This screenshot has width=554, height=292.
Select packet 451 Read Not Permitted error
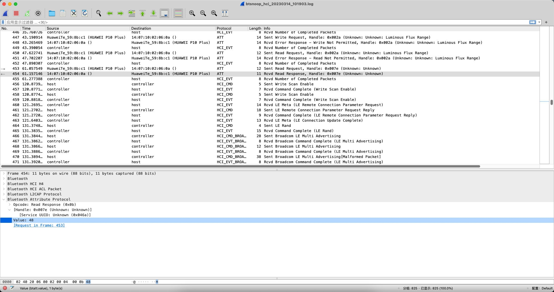click(270, 58)
